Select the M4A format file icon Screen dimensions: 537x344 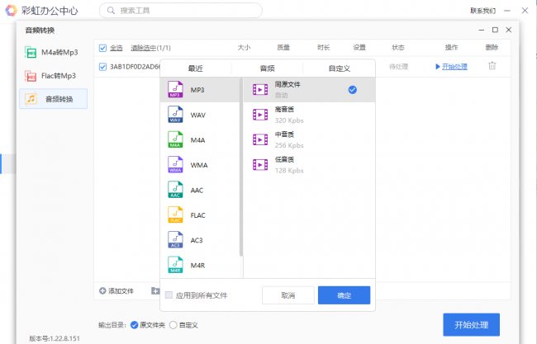175,140
